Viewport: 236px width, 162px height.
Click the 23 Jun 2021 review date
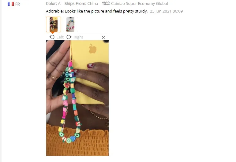point(166,11)
